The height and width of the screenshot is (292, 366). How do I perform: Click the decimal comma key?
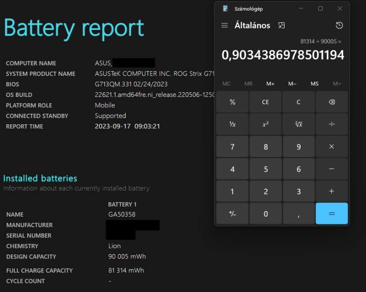point(299,213)
